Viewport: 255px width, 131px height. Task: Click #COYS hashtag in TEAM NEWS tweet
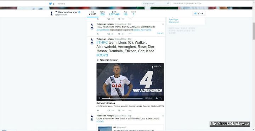[x=148, y=30]
